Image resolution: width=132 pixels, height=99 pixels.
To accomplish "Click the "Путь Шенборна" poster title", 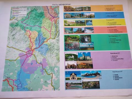I will (x=61, y=4).
